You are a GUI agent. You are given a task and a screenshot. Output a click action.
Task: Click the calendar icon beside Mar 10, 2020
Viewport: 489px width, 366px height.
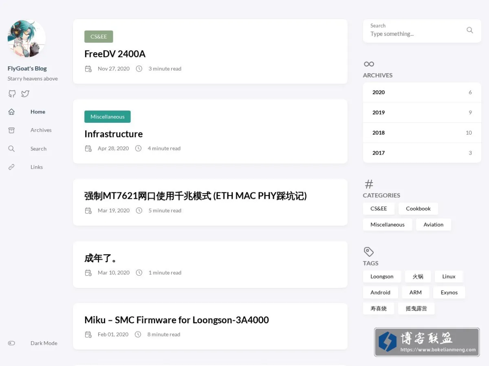tap(88, 273)
